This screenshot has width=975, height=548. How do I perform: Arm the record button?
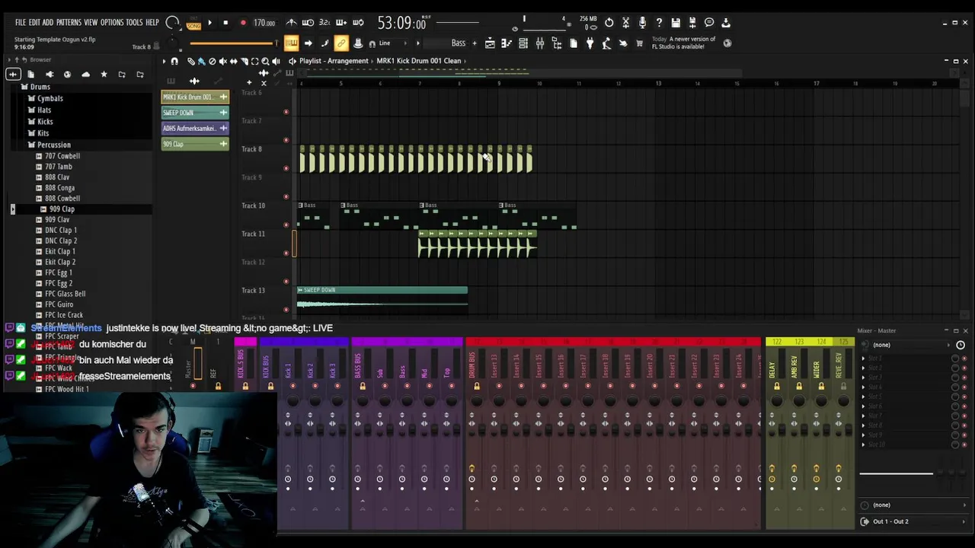(243, 23)
